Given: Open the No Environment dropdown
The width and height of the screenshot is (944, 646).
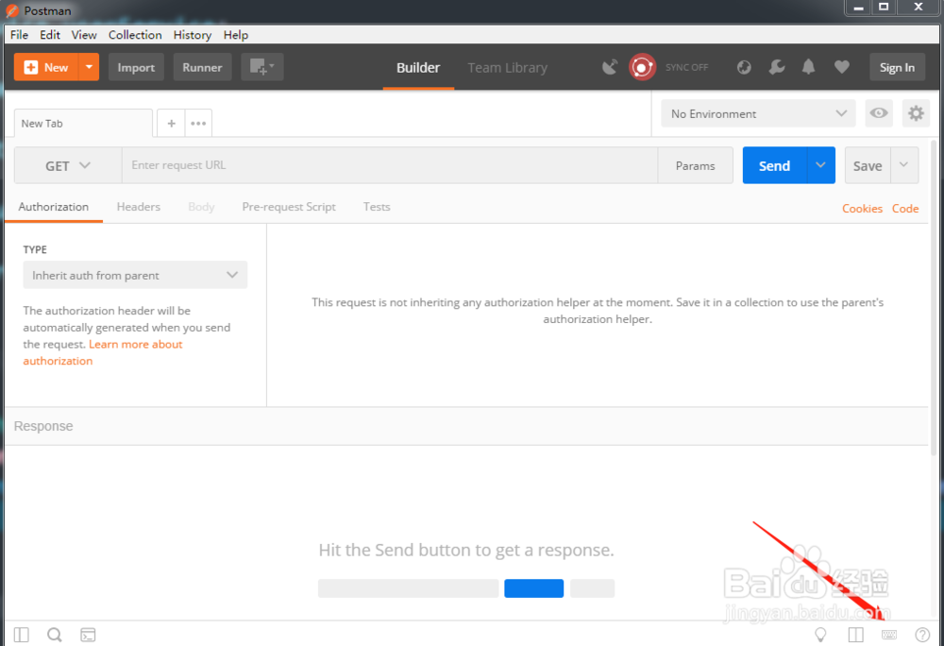Looking at the screenshot, I should click(x=758, y=113).
